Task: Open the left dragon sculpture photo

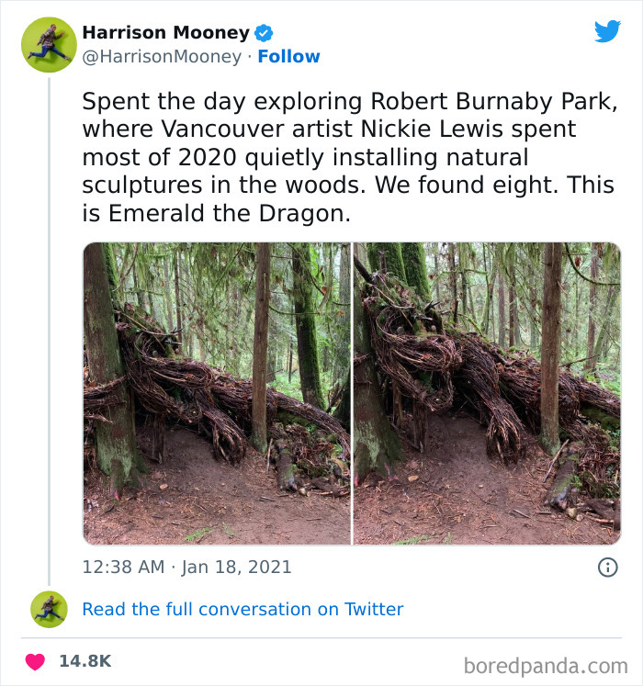Action: tap(217, 393)
